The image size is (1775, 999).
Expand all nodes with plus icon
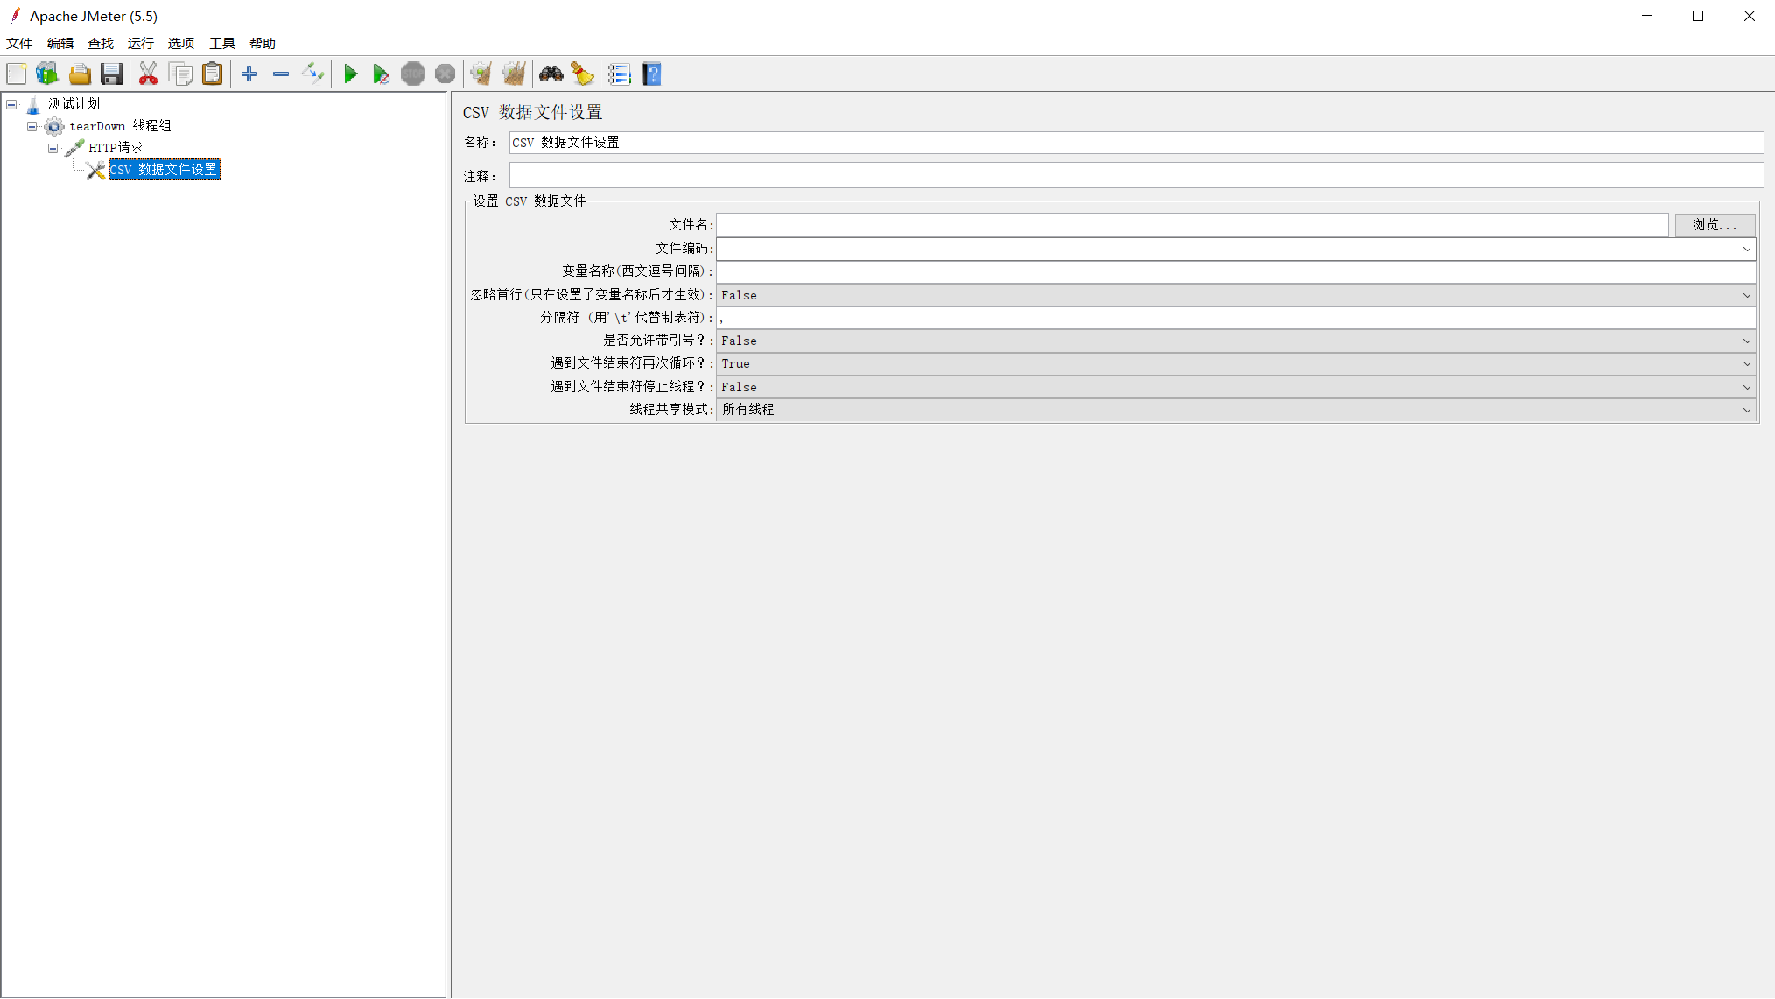(249, 74)
